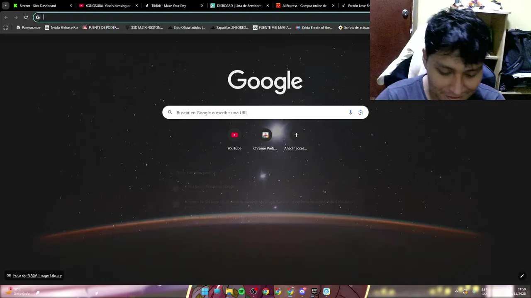Open the Windows Start menu

(205, 291)
